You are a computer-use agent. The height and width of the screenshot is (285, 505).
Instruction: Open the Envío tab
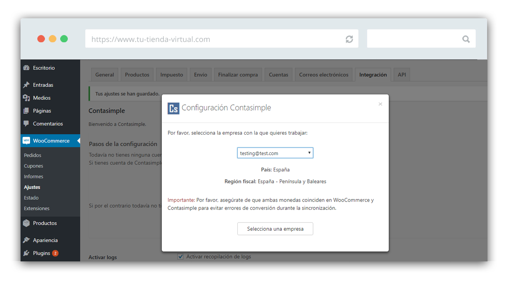tap(200, 75)
